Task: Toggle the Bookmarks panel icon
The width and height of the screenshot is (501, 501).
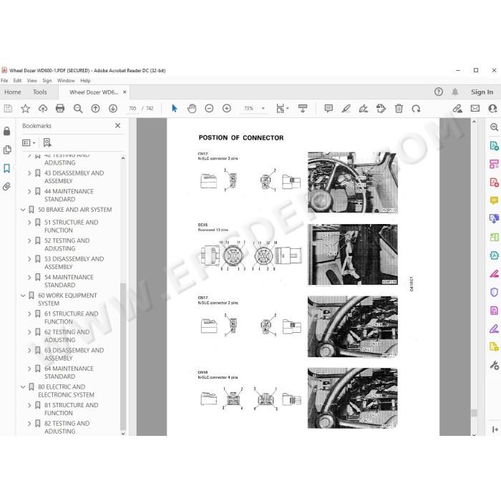Action: click(6, 168)
